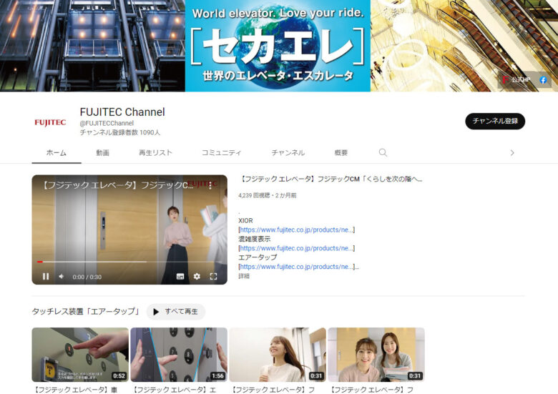
Task: Search within the FUJITEC channel
Action: pyautogui.click(x=383, y=152)
